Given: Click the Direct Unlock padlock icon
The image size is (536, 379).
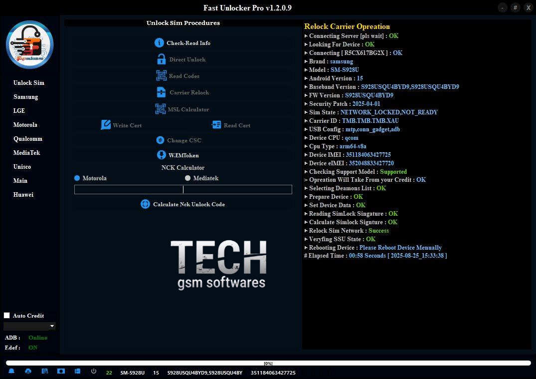Looking at the screenshot, I should pos(162,59).
